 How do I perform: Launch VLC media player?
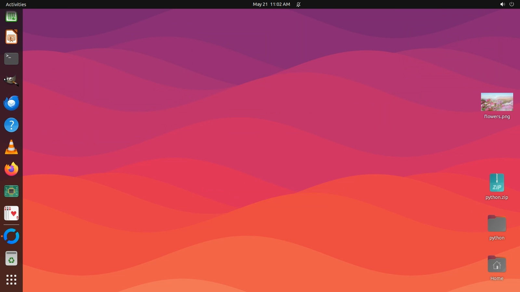pyautogui.click(x=11, y=147)
